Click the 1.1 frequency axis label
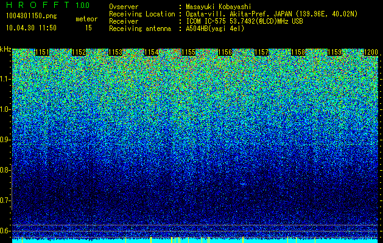The height and width of the screenshot is (243, 383). 5,79
